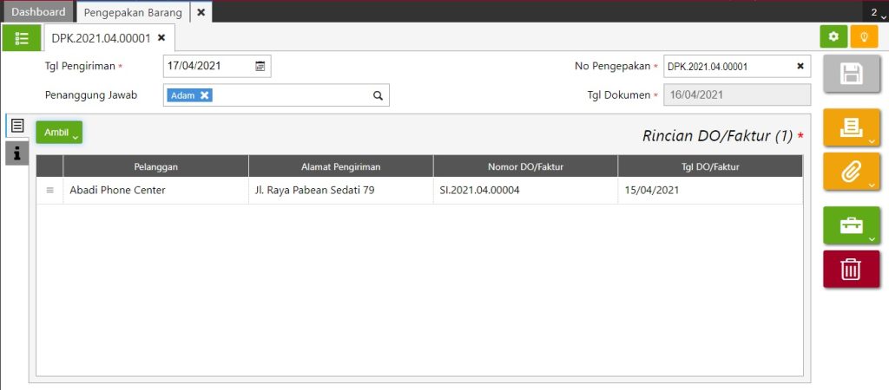Open the green list view icon
889x390 pixels.
pyautogui.click(x=22, y=38)
